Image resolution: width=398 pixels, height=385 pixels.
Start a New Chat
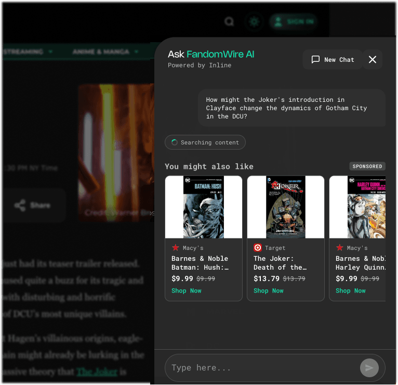(332, 60)
